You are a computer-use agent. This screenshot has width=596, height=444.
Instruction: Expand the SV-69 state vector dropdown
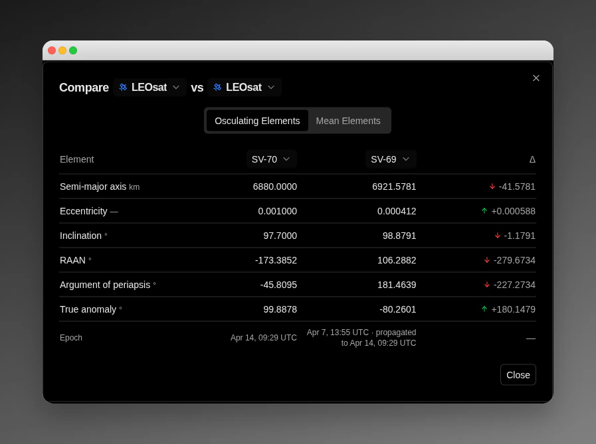391,159
